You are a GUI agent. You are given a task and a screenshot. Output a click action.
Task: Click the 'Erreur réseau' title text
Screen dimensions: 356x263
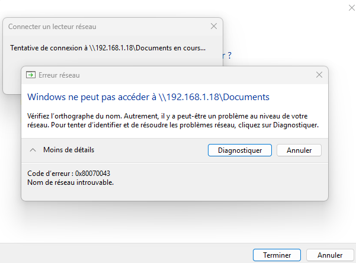[59, 75]
